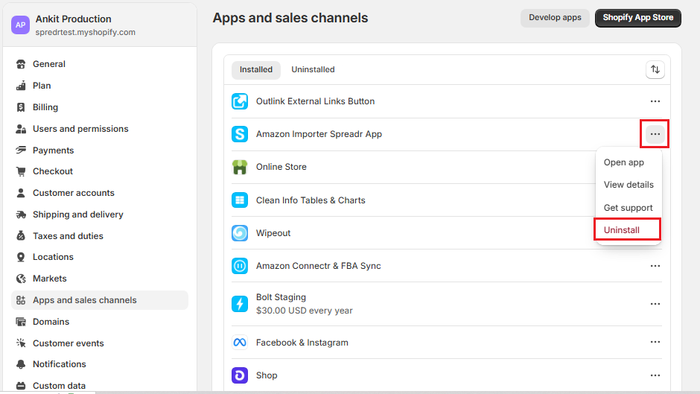The image size is (700, 394).
Task: Click the Amazon Connectr & FBA Sync icon
Action: [240, 266]
